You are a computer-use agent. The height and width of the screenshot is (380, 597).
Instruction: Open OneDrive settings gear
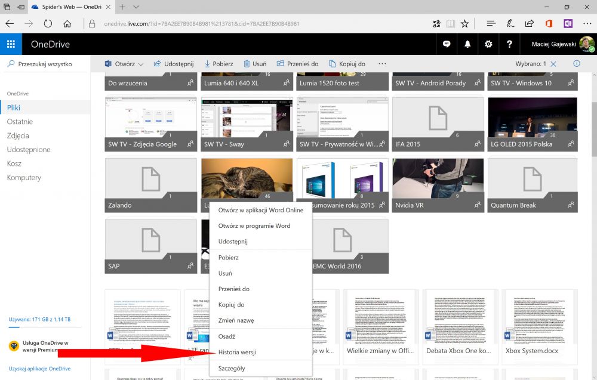coord(488,44)
